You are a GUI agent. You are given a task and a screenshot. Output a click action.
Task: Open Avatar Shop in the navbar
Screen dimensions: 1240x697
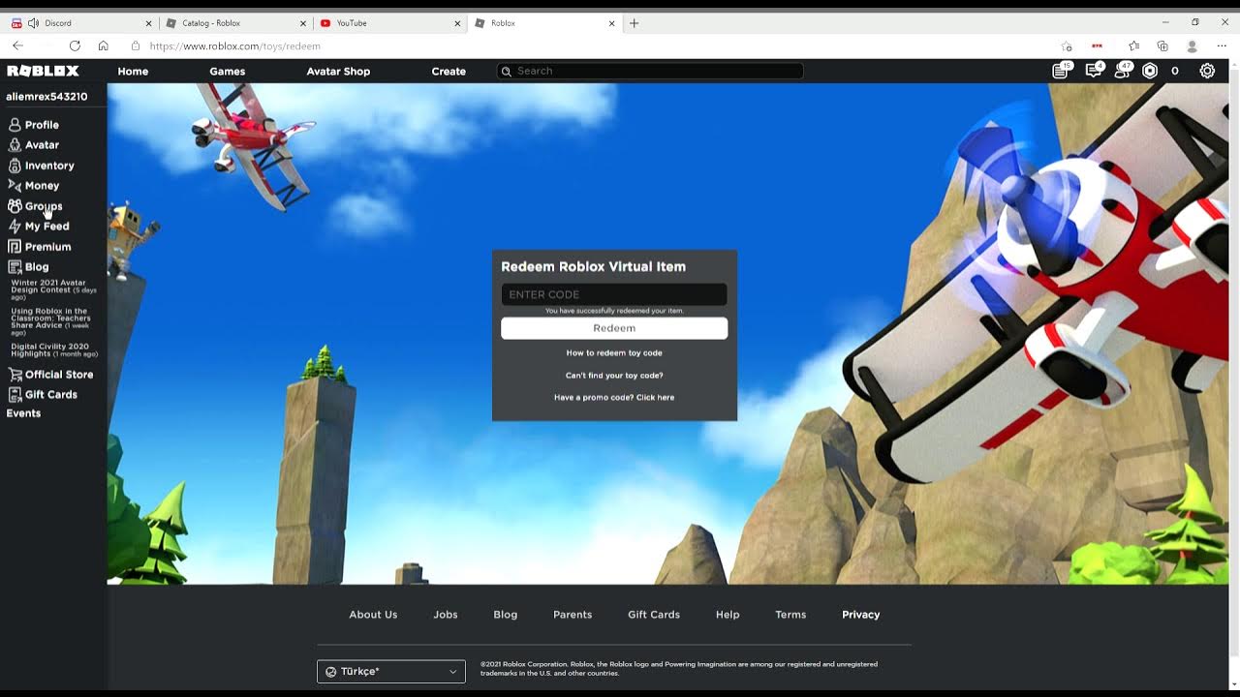tap(338, 72)
